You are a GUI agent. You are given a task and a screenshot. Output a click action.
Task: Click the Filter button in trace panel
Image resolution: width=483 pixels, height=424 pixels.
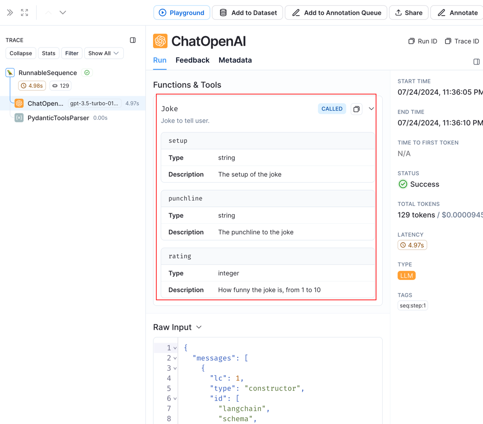(x=72, y=53)
